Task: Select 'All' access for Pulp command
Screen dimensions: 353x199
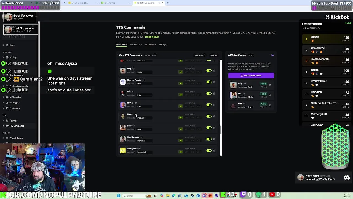Action: click(x=181, y=72)
